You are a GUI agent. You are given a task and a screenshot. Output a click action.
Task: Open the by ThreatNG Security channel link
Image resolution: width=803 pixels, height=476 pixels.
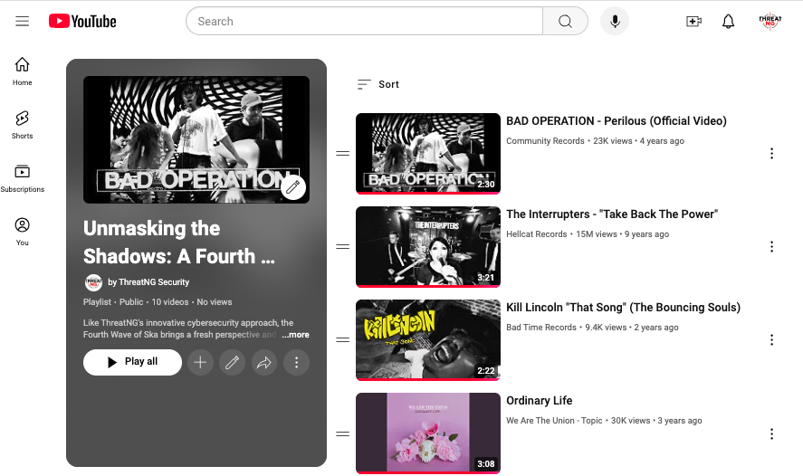click(x=148, y=282)
